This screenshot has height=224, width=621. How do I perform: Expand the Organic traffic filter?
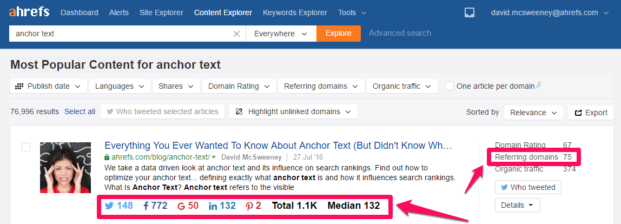point(402,86)
